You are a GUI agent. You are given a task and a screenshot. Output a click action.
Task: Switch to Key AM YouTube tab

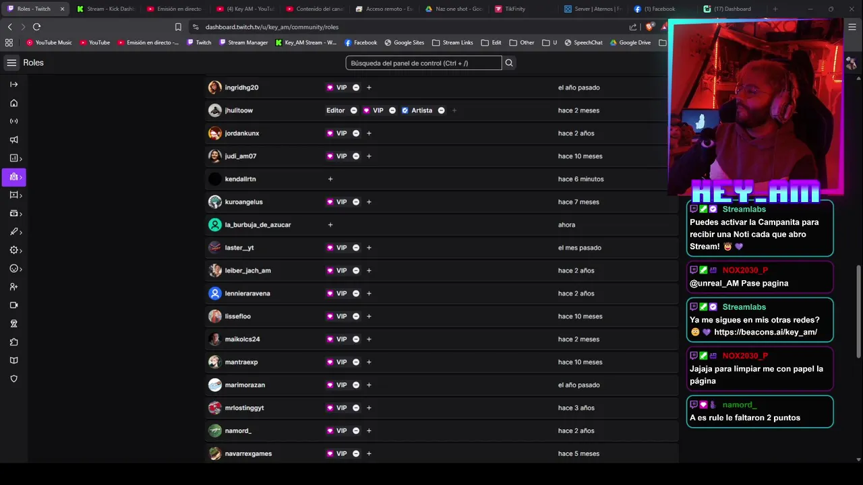pyautogui.click(x=245, y=9)
